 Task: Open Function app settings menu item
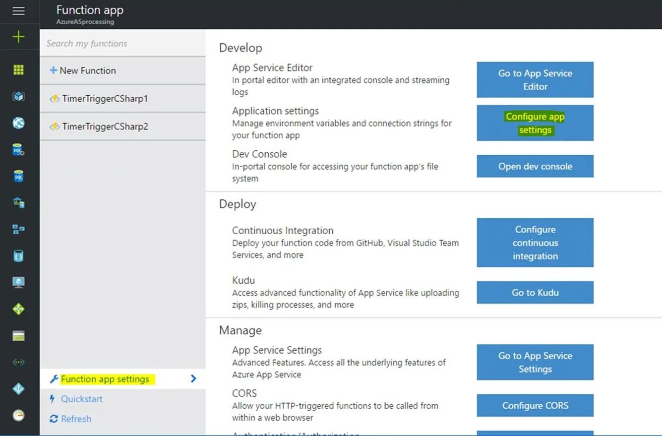(x=122, y=379)
